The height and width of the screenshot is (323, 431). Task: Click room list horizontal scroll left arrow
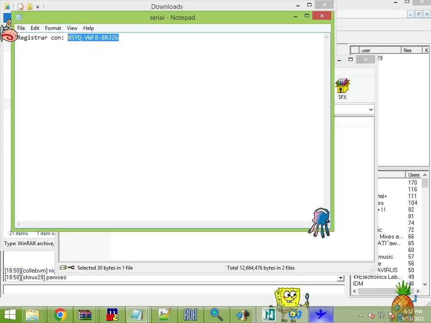pos(354,291)
